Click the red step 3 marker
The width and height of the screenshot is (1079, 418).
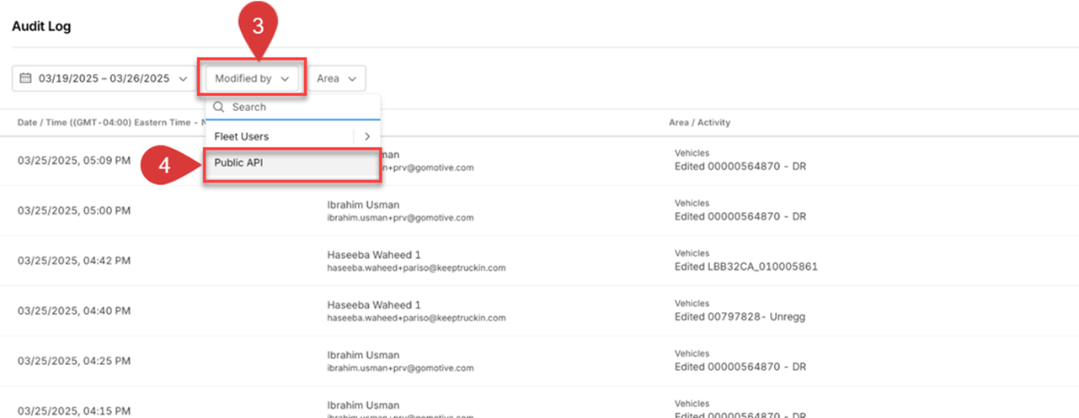(x=258, y=27)
